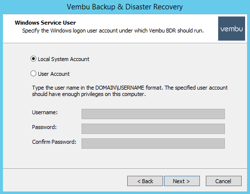Click the 'Local System Account' label text
The height and width of the screenshot is (194, 250).
pos(63,59)
